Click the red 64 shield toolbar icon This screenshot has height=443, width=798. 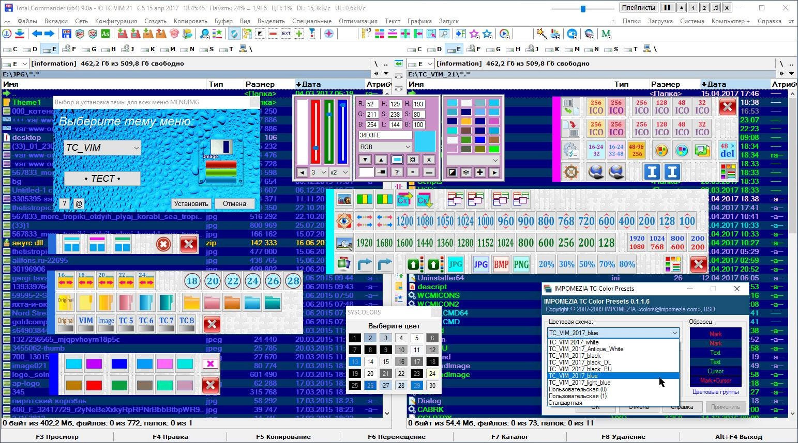(x=80, y=34)
